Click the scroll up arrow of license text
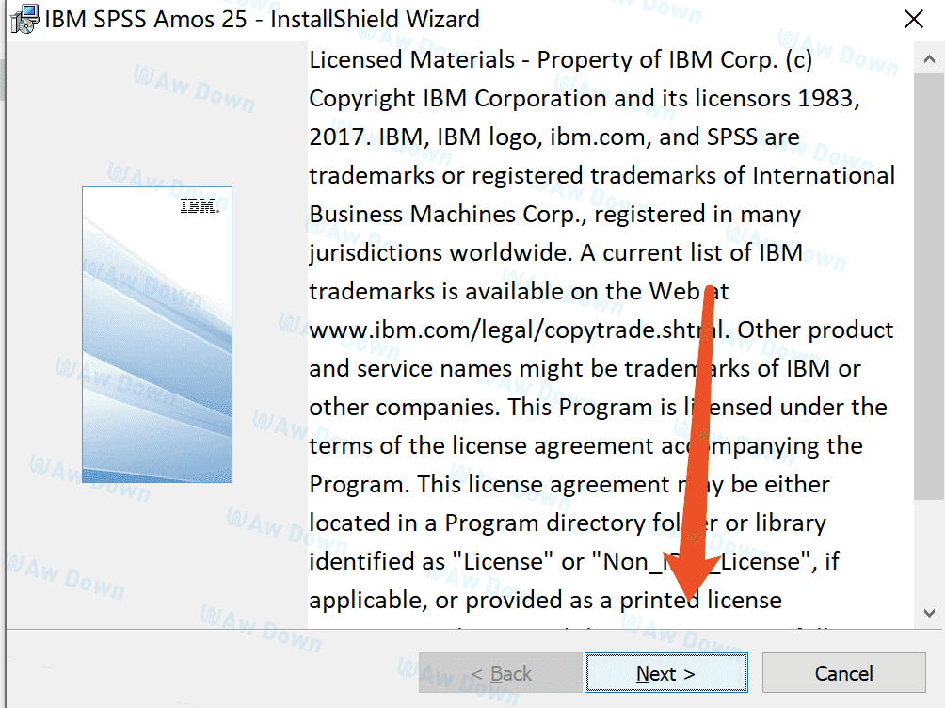The image size is (945, 708). click(929, 56)
